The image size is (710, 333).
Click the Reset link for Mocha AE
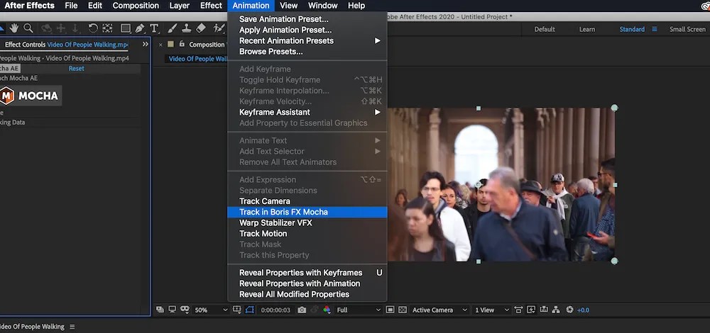coord(77,69)
